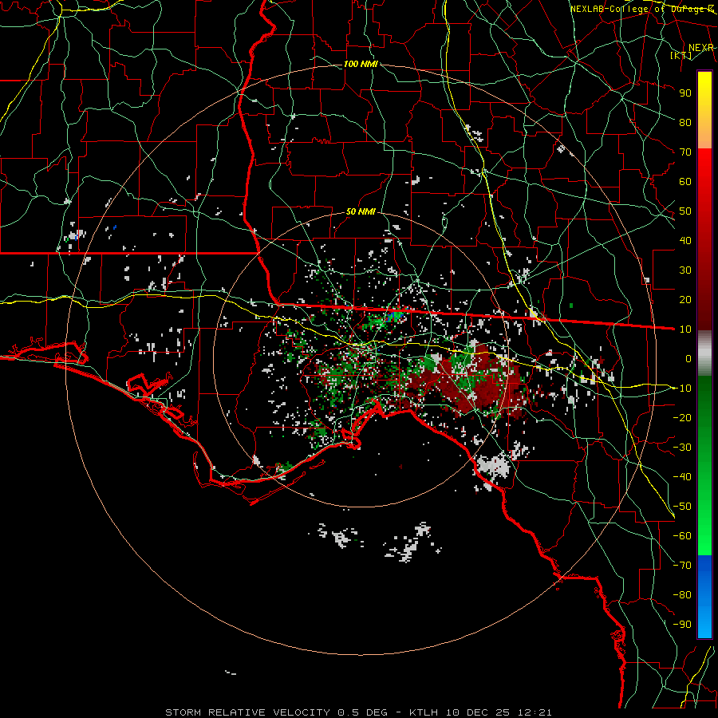Select the 20 label on velocity scale
Screen dimensions: 718x718
[x=685, y=299]
